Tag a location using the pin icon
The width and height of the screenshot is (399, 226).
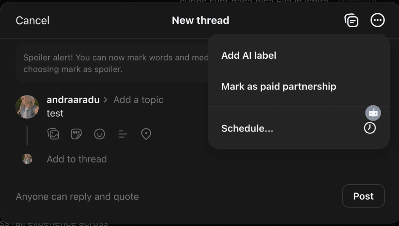coord(146,134)
